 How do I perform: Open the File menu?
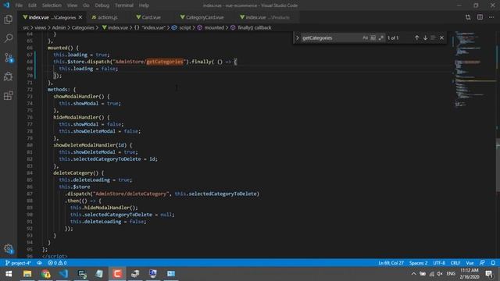click(19, 5)
